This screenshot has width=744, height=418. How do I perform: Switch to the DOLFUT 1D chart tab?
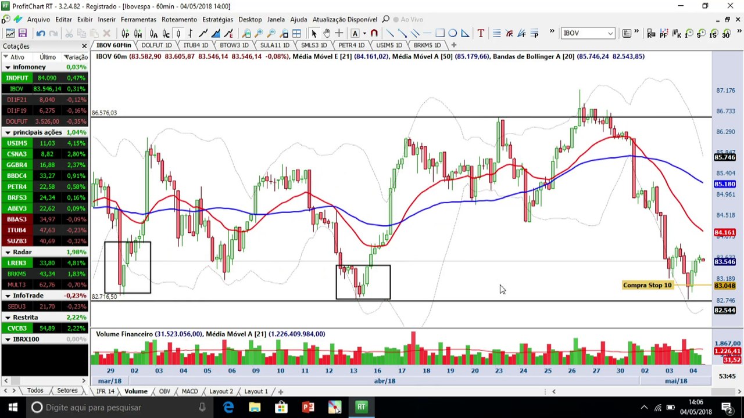click(x=156, y=45)
